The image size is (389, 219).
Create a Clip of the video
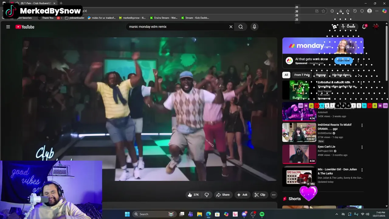(260, 195)
